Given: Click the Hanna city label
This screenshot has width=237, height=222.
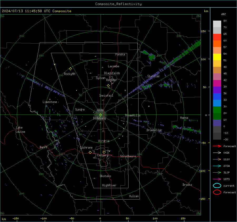Looking at the screenshot, I should 184,118.
